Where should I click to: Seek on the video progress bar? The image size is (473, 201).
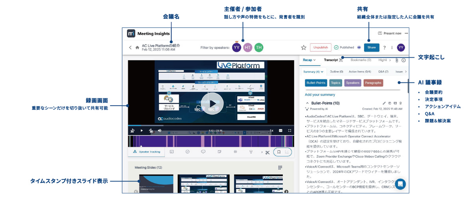(211, 126)
